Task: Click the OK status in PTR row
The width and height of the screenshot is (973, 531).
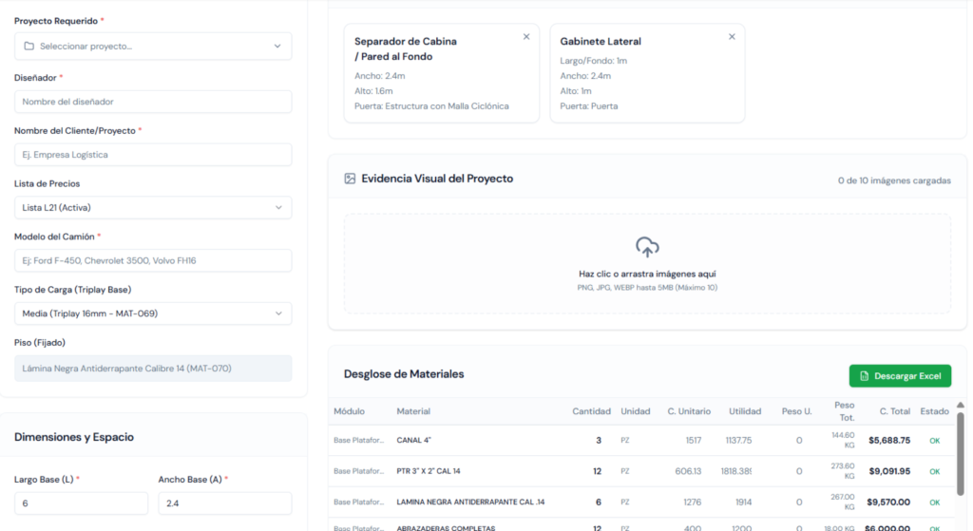Action: [x=935, y=472]
